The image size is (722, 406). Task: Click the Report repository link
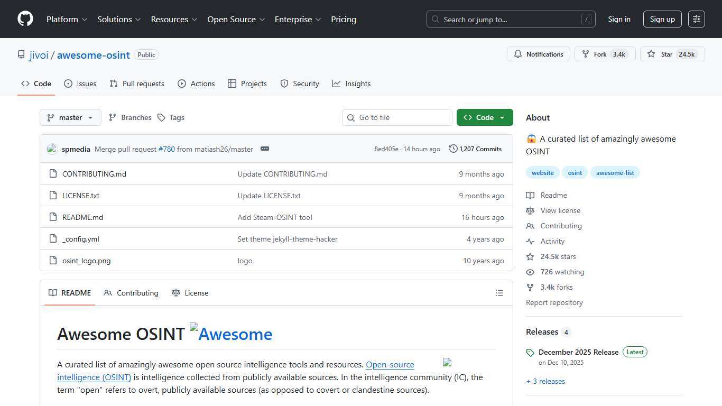pyautogui.click(x=554, y=302)
